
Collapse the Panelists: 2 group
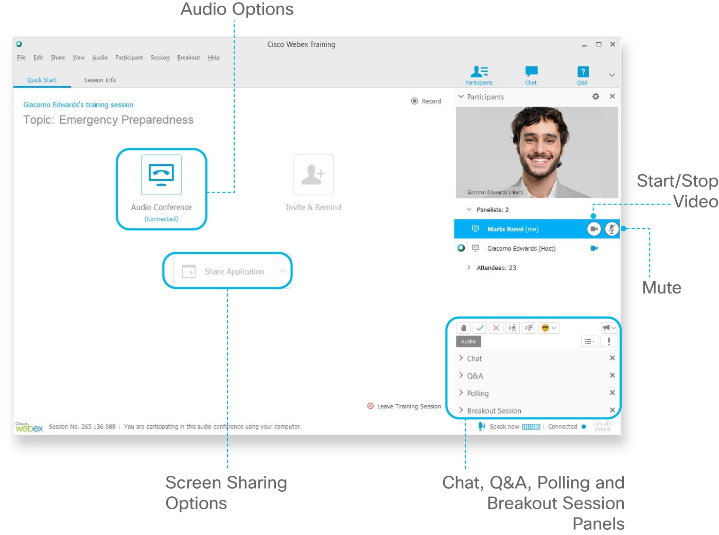tap(469, 210)
